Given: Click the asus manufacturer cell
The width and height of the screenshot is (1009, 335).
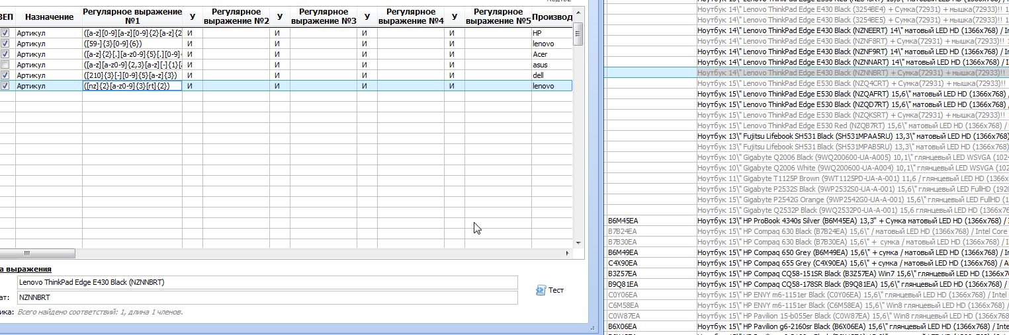Looking at the screenshot, I should click(552, 64).
